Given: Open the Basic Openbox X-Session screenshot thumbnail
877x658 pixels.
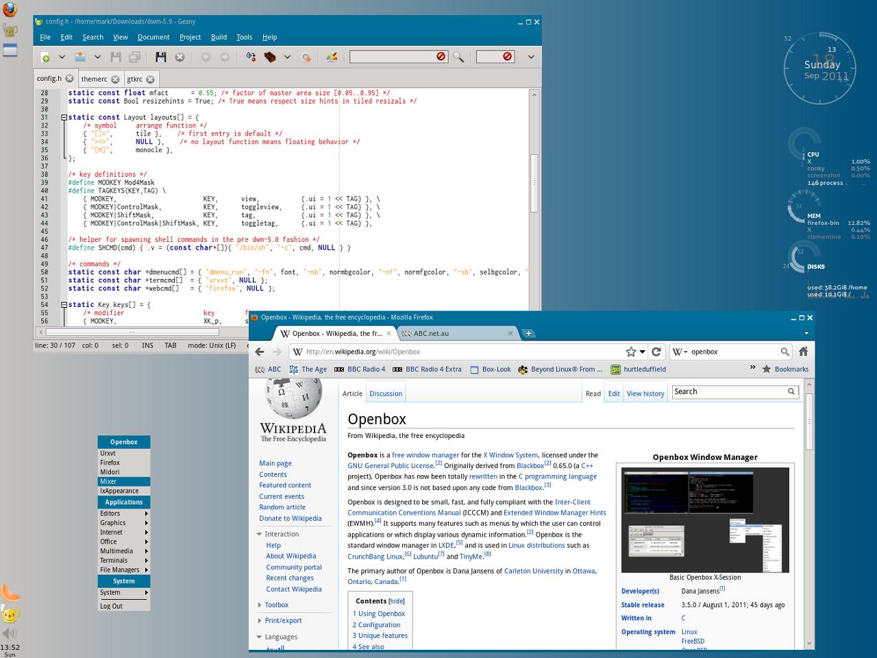Looking at the screenshot, I should tap(705, 520).
